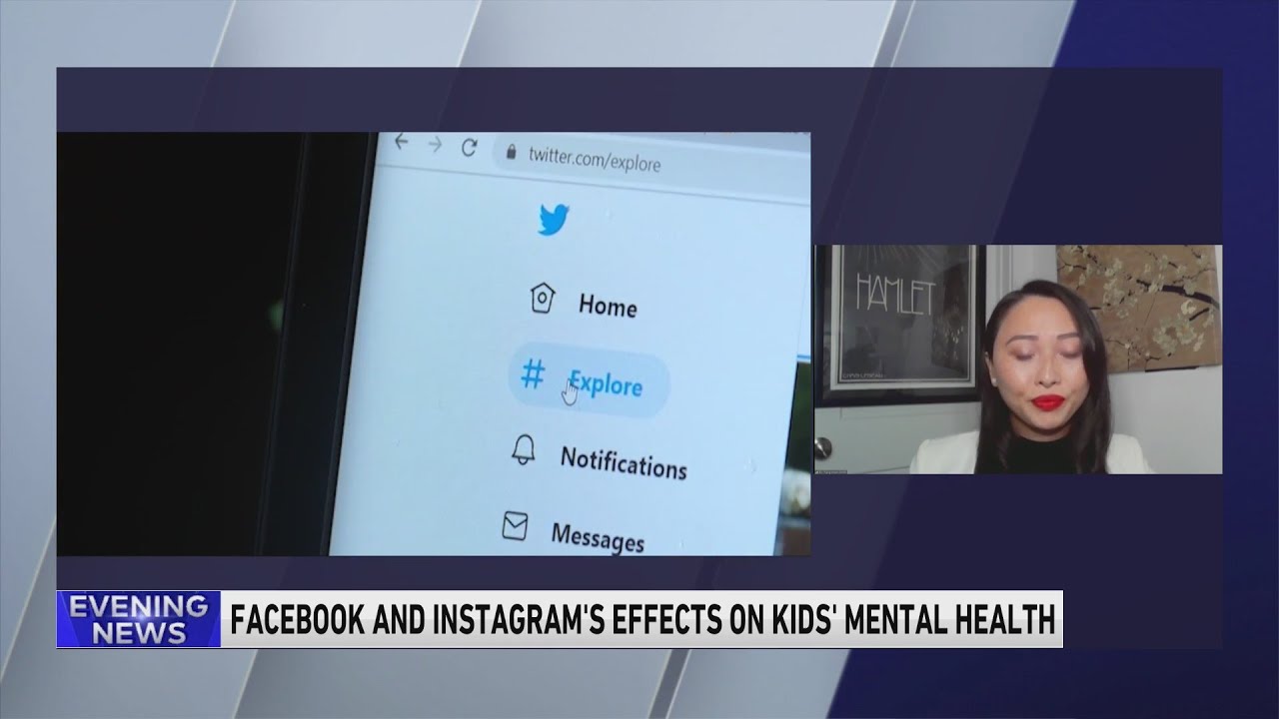Open the Home menu label
Screen dimensions: 1279x719
point(608,305)
